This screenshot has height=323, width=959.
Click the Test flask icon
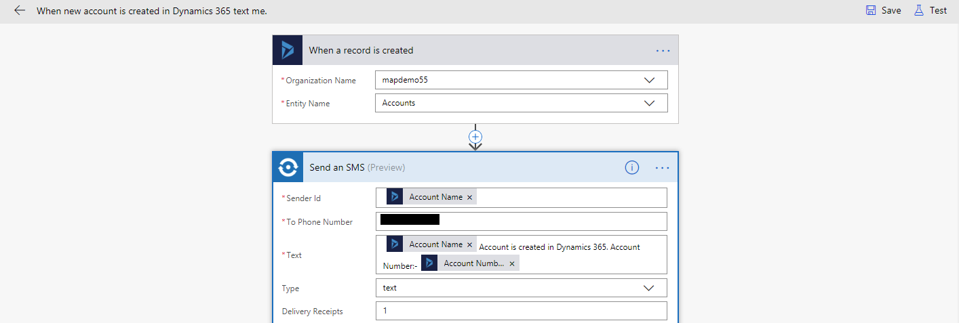[919, 10]
